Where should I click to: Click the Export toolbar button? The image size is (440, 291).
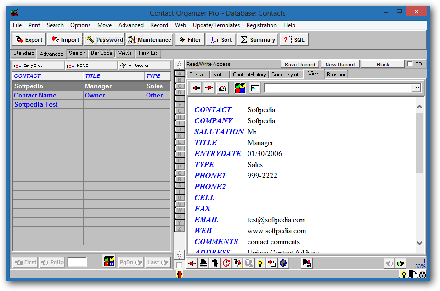[29, 40]
